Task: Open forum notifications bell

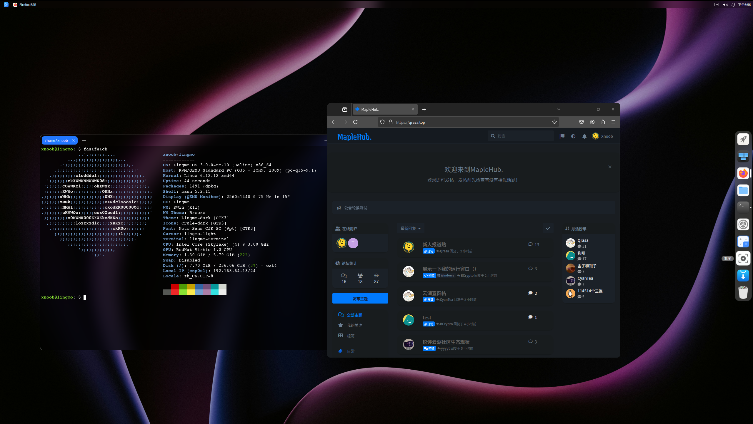Action: coord(584,136)
